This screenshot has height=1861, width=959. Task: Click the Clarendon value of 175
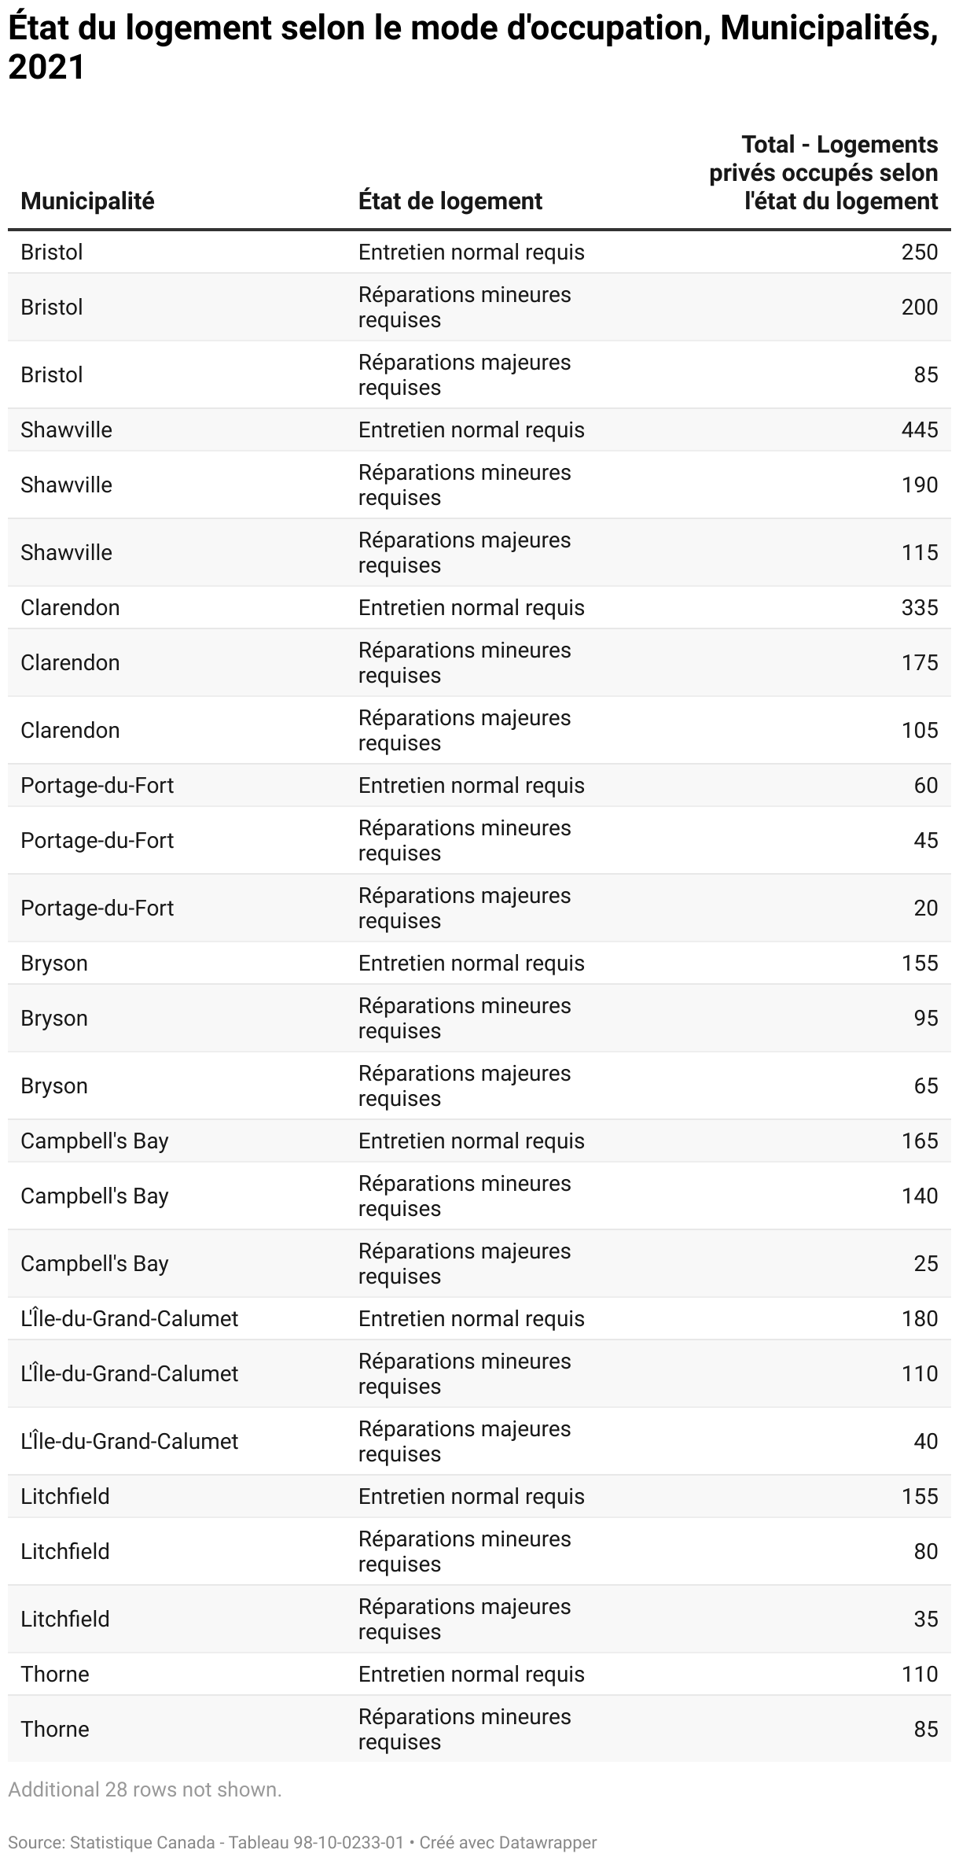click(920, 663)
